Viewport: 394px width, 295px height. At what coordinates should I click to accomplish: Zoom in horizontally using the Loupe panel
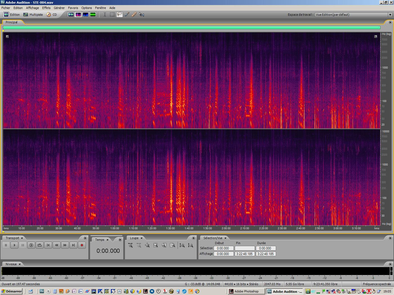pyautogui.click(x=130, y=245)
